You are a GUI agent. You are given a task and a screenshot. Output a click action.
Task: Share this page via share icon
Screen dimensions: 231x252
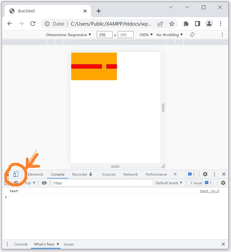pos(160,24)
